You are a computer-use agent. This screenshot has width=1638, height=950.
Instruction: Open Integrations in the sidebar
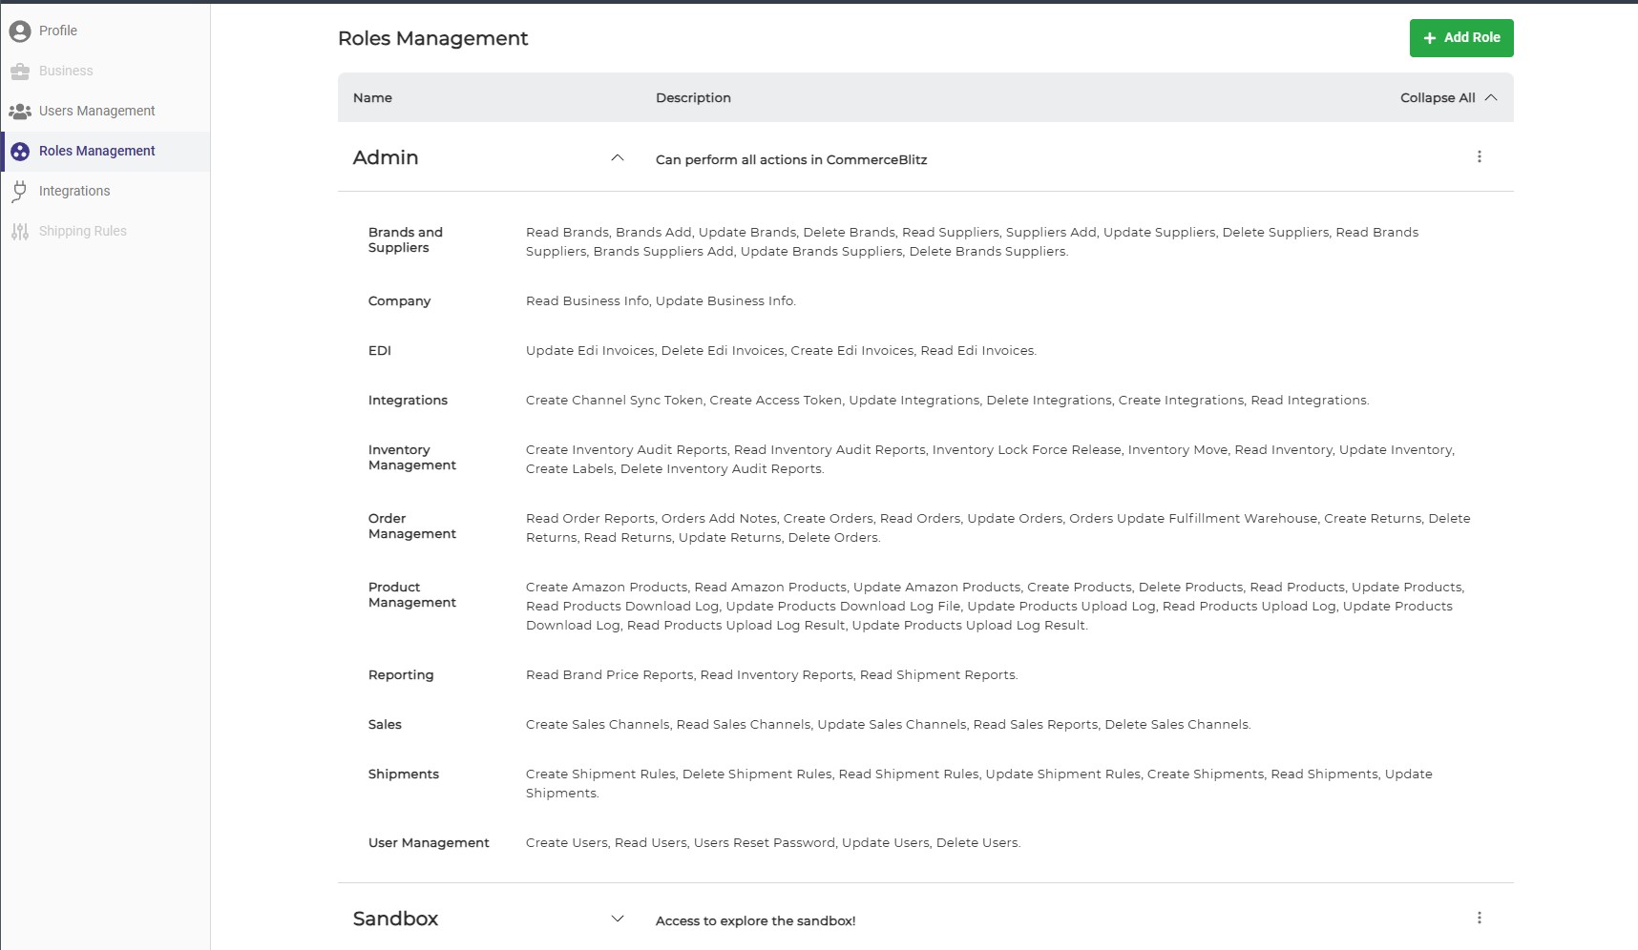click(x=105, y=192)
